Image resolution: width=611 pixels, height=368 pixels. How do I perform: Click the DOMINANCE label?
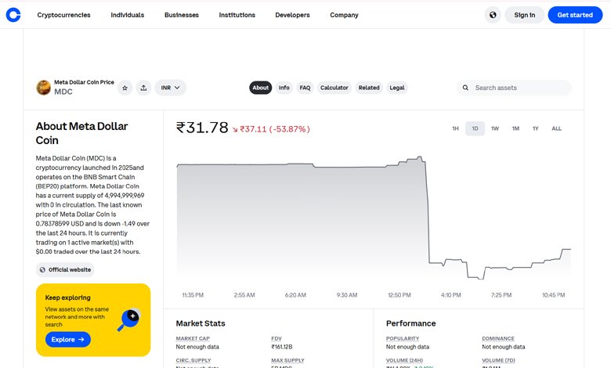point(498,338)
